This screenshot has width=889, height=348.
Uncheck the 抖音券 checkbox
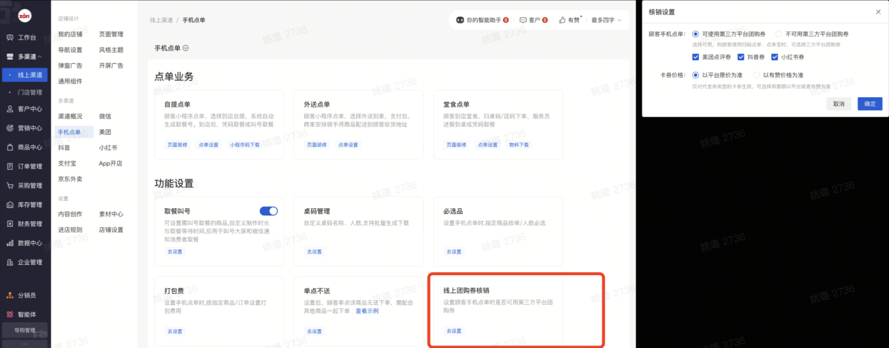point(741,57)
